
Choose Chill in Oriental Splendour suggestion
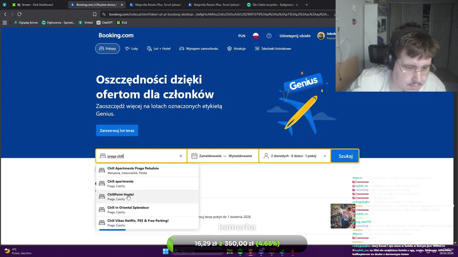point(147,210)
